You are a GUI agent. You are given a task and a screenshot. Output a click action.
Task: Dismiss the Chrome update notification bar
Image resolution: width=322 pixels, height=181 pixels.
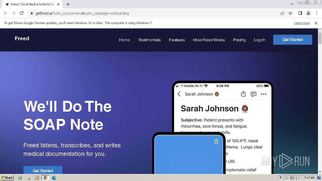click(x=316, y=23)
